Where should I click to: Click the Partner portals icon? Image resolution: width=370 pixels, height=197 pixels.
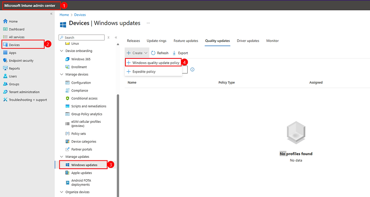tap(68, 149)
